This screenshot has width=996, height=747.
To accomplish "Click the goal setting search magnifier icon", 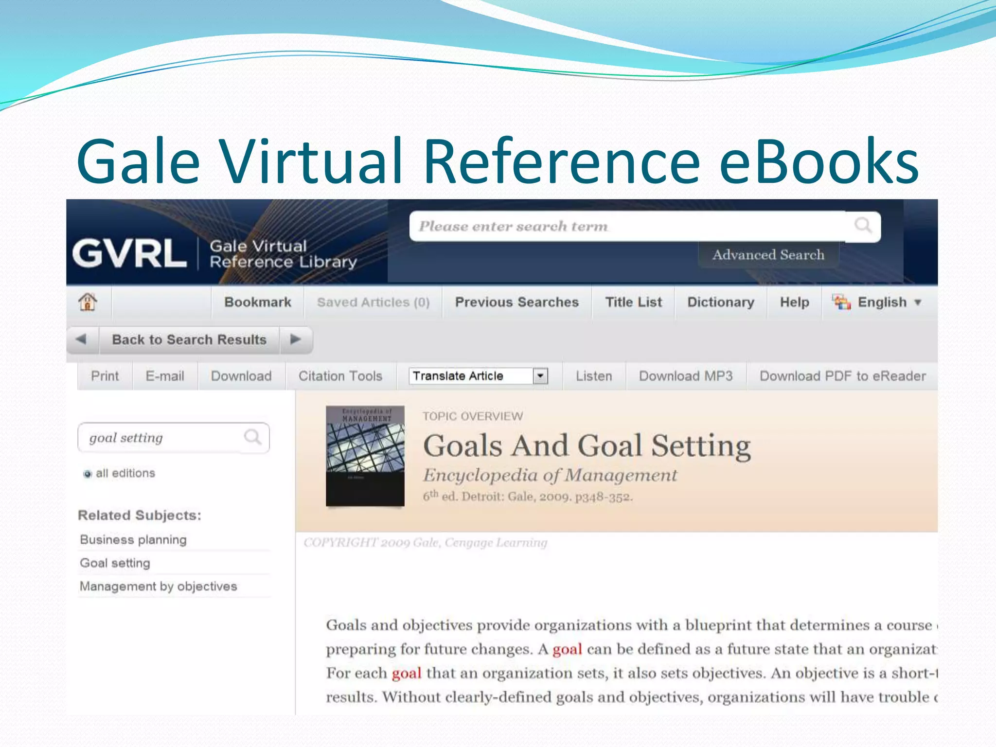I will point(253,437).
